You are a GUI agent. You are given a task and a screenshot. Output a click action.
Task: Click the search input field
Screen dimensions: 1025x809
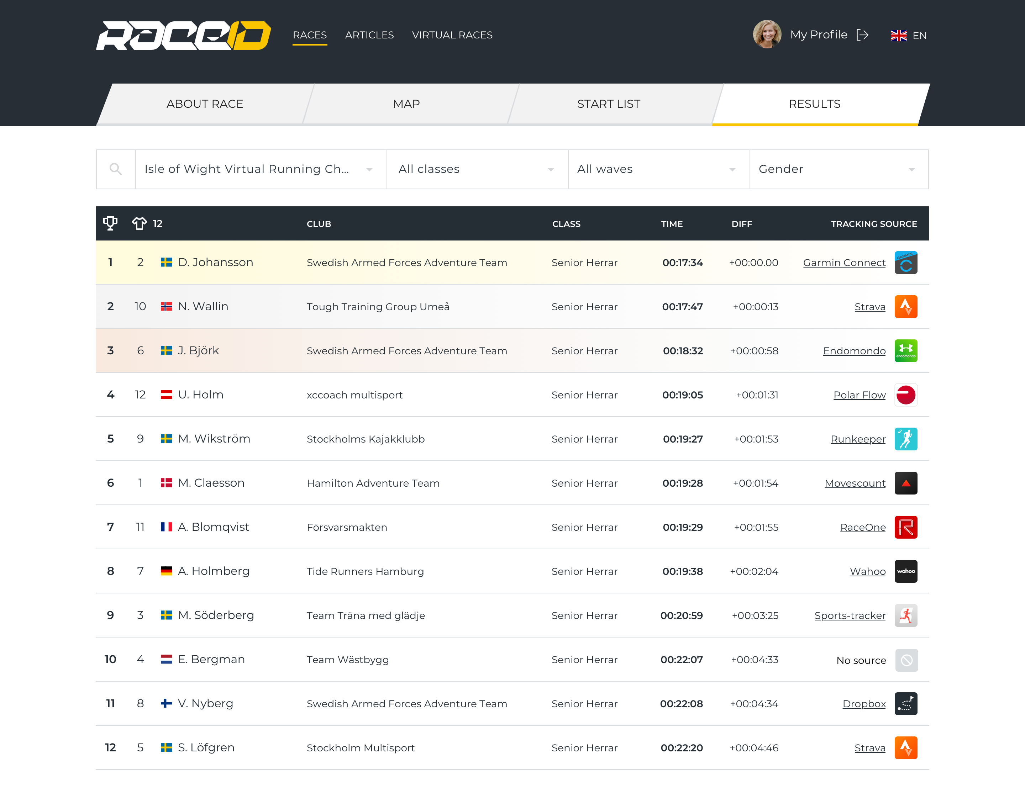pyautogui.click(x=116, y=170)
